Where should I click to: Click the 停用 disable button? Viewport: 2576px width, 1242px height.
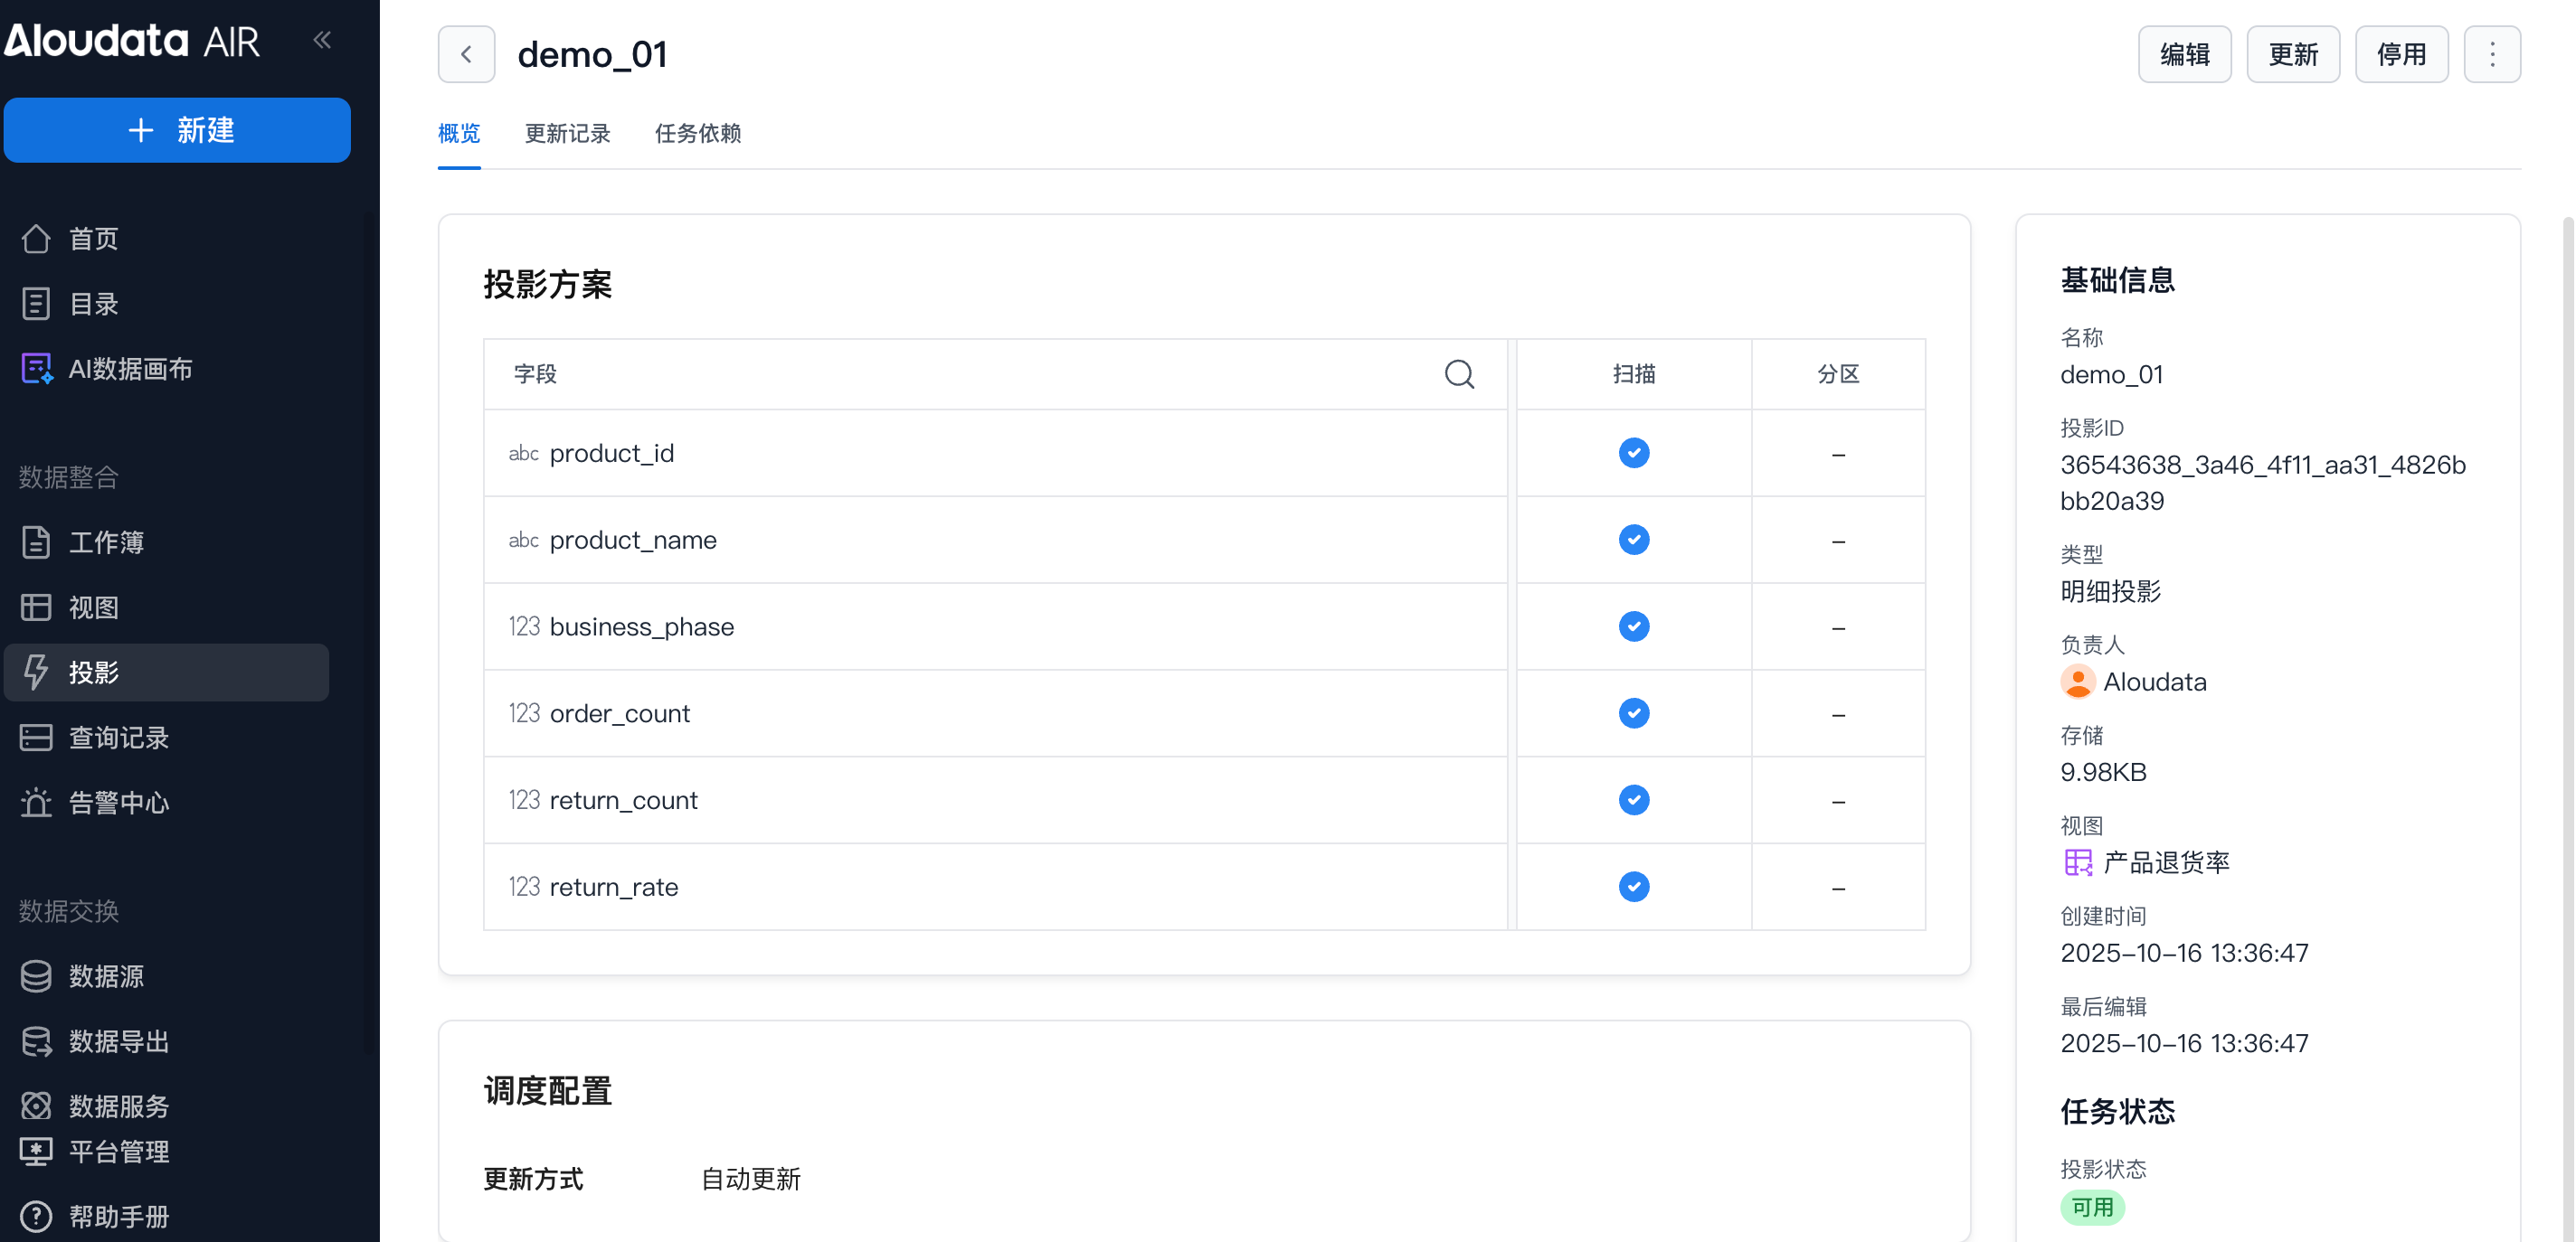click(x=2401, y=54)
